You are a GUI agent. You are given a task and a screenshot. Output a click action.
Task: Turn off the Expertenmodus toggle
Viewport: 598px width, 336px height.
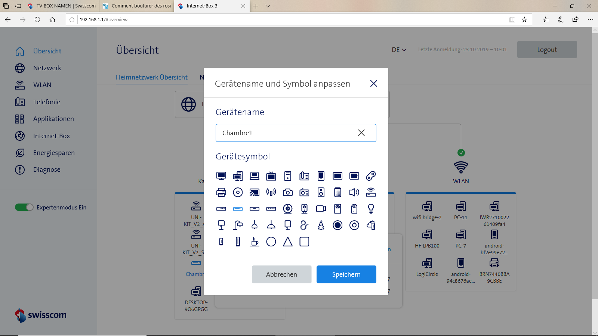pos(24,207)
